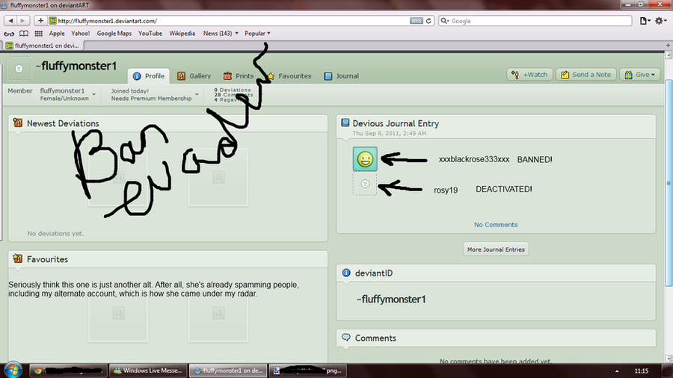673x378 pixels.
Task: Go forward with the browser forward arrow
Action: tap(23, 21)
